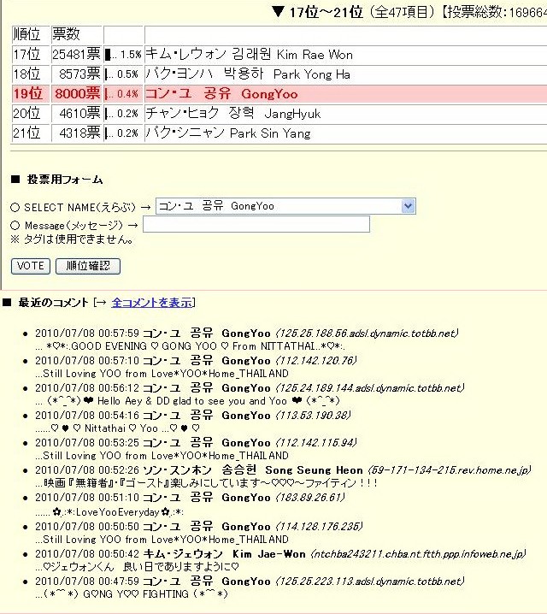Click the 0.5% percentage bar cell

(123, 74)
